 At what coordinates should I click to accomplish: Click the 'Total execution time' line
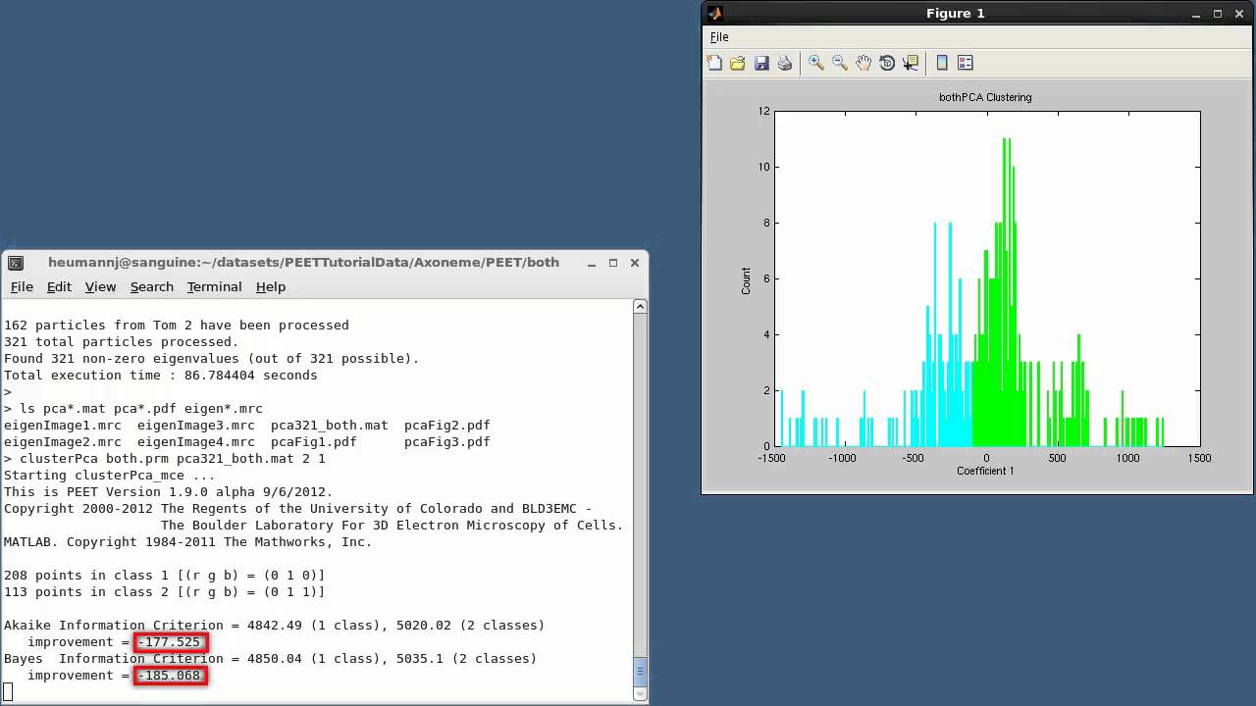coord(161,376)
